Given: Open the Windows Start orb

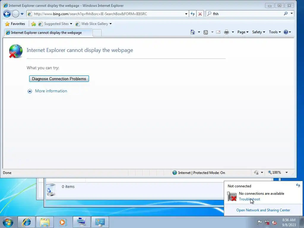Looking at the screenshot, I should pyautogui.click(x=8, y=222).
